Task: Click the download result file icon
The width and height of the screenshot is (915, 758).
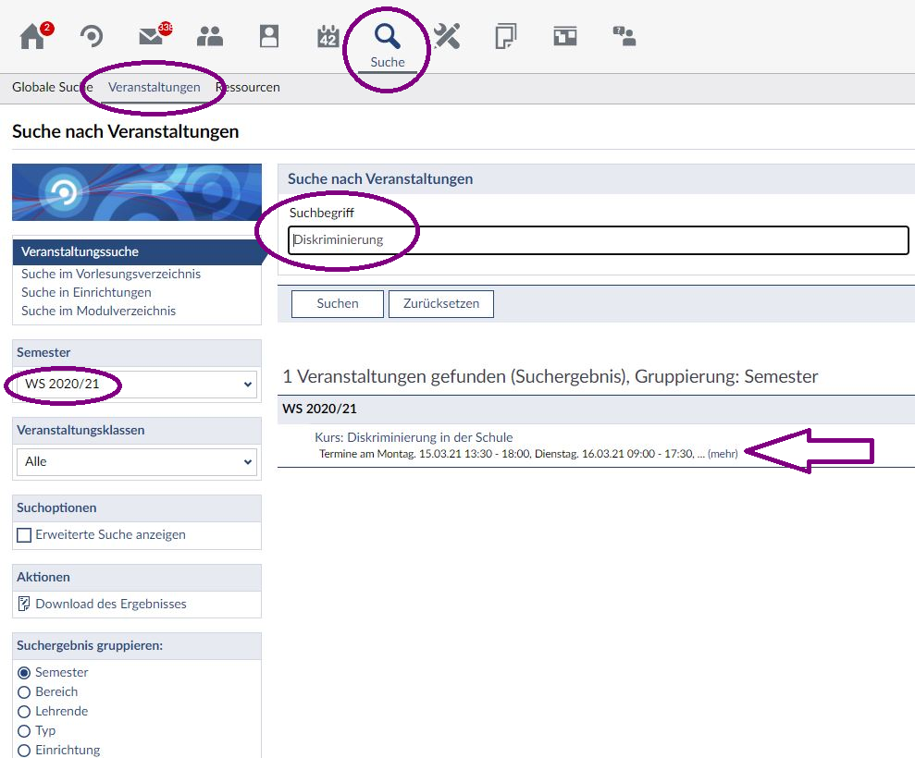Action: click(x=24, y=604)
